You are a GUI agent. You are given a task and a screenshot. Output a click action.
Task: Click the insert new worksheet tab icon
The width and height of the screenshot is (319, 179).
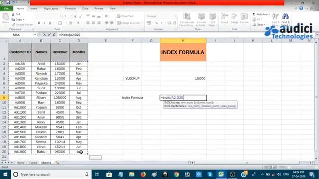click(58, 163)
